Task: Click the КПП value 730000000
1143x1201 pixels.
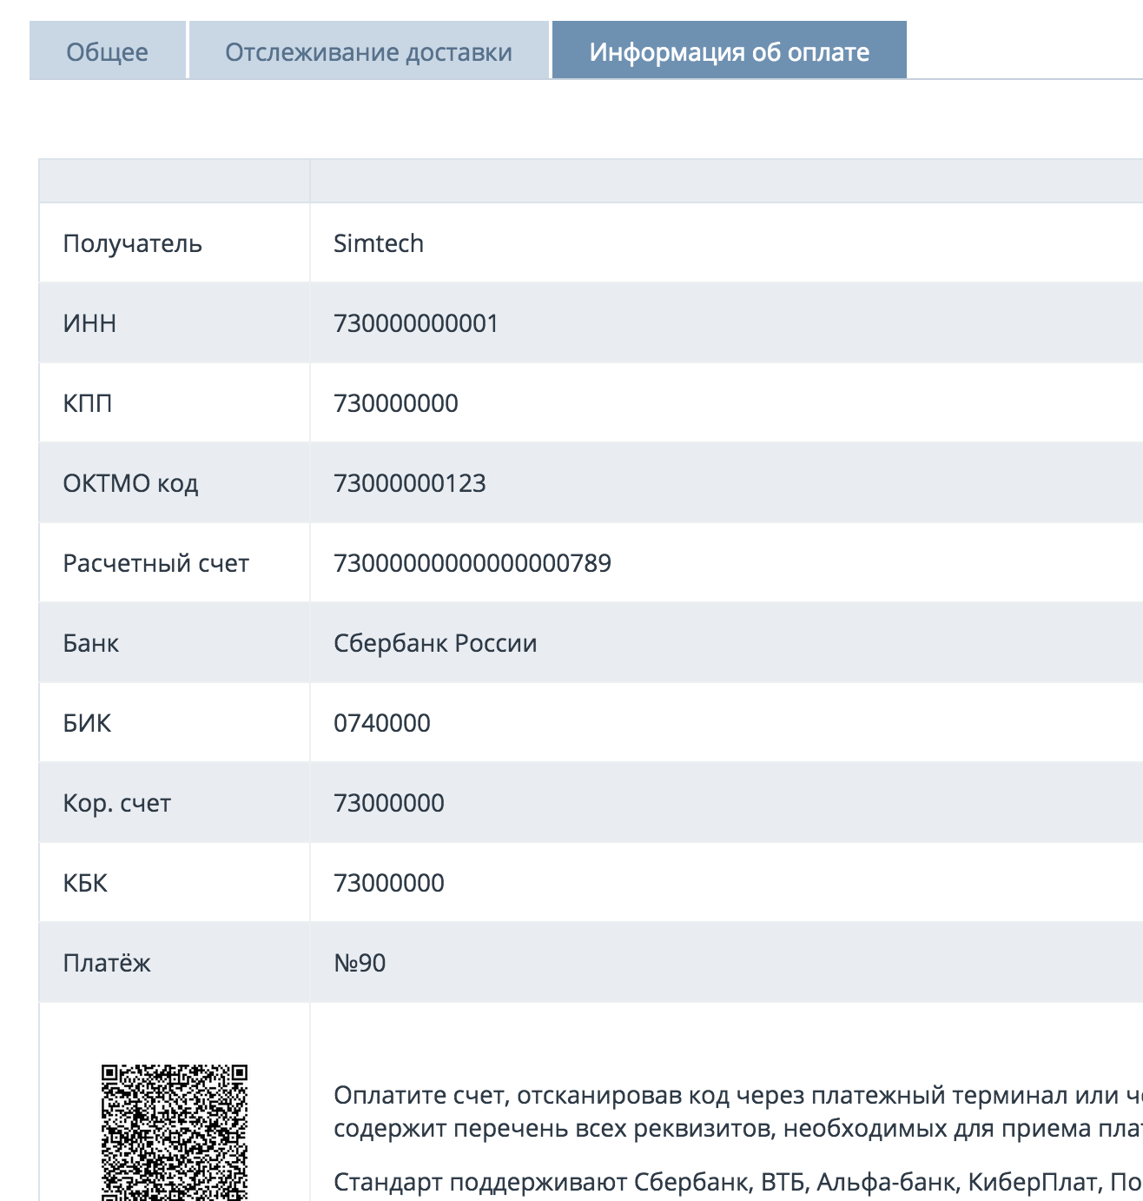Action: (396, 403)
